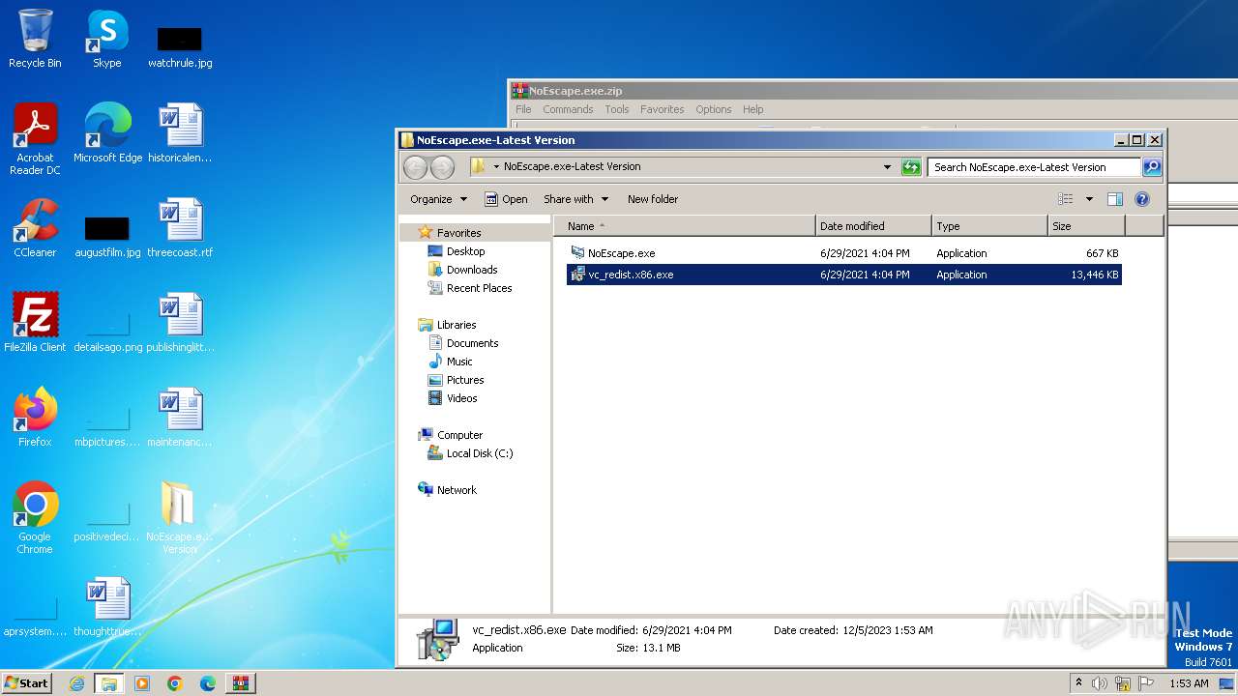Open Videos library in the sidebar
This screenshot has width=1238, height=696.
tap(461, 398)
